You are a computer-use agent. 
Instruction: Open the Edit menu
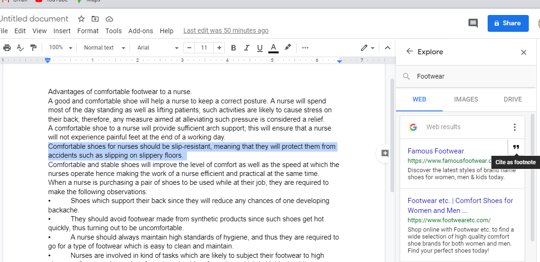[20, 31]
